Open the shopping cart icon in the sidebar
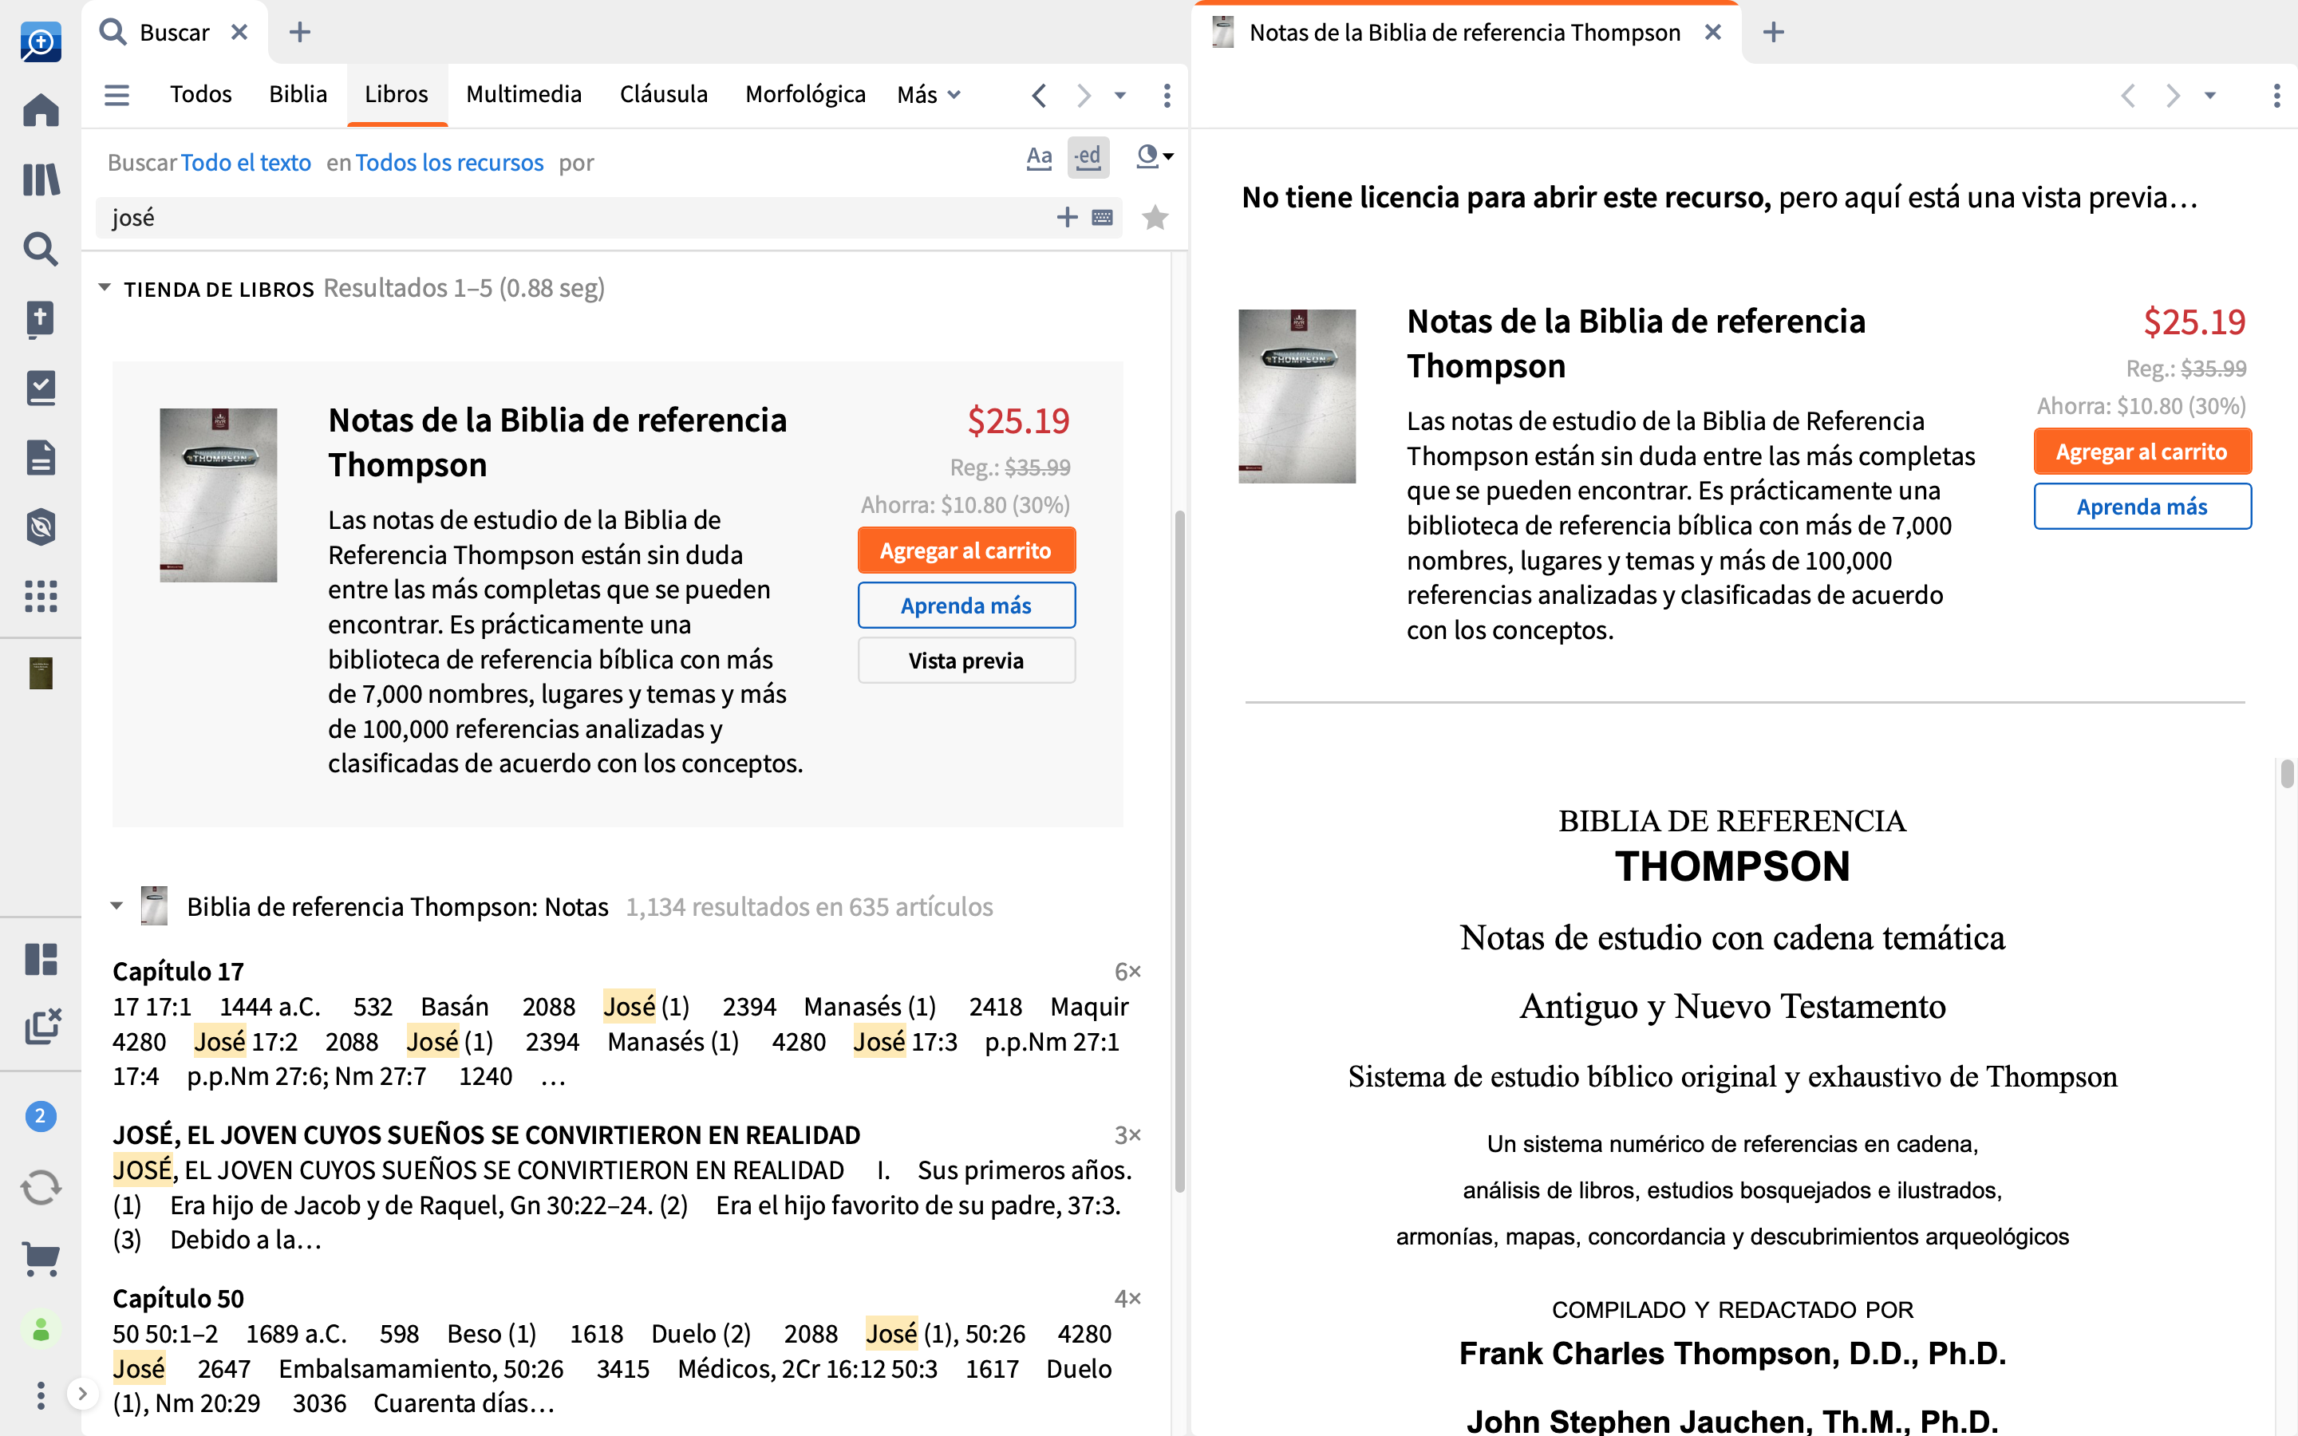Image resolution: width=2298 pixels, height=1436 pixels. coord(40,1260)
